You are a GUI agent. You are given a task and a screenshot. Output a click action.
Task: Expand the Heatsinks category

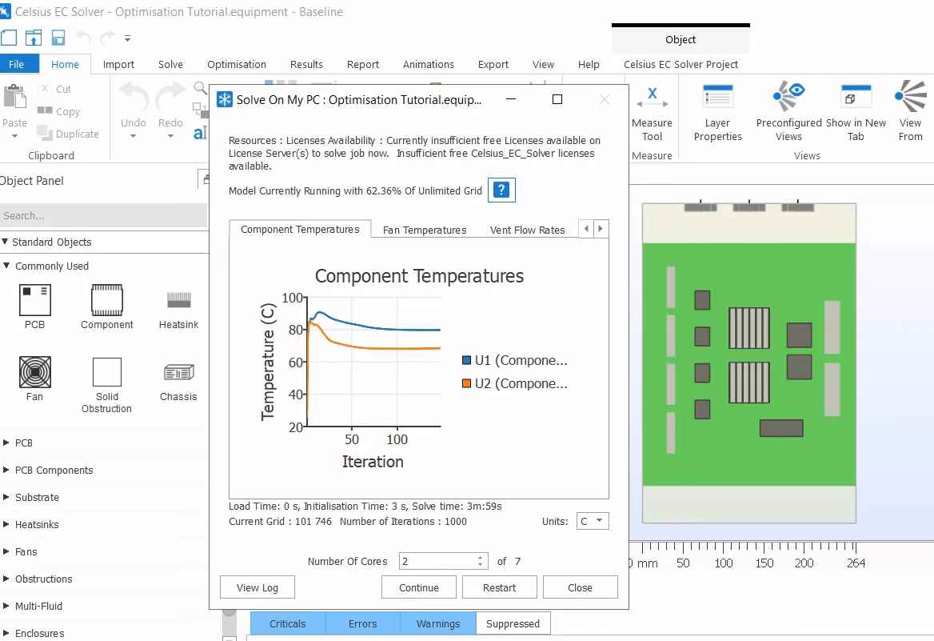6,524
